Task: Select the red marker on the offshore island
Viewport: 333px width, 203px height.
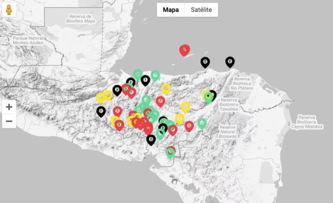Action: (x=185, y=50)
